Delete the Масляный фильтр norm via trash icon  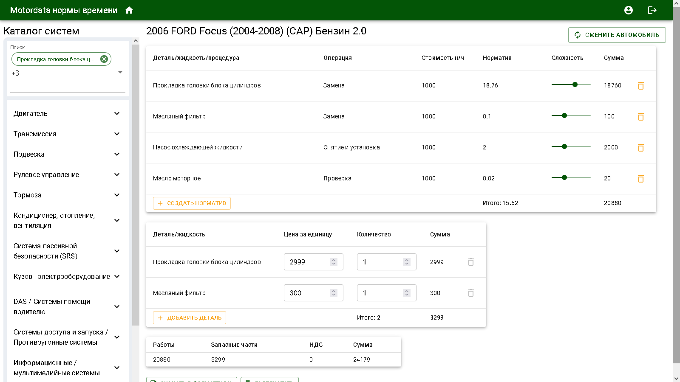pos(640,116)
